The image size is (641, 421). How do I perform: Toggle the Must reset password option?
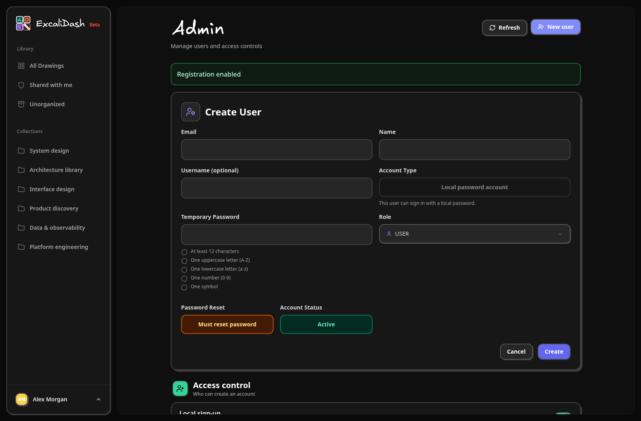coord(227,324)
